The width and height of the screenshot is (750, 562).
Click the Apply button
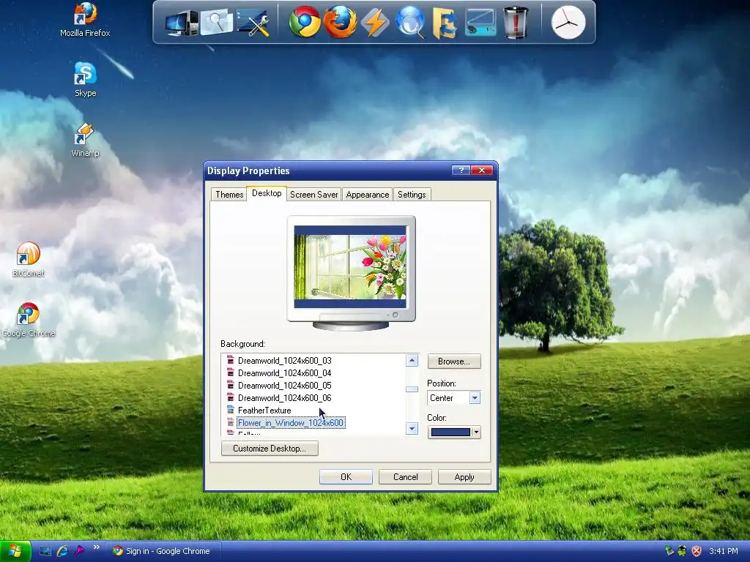tap(464, 477)
